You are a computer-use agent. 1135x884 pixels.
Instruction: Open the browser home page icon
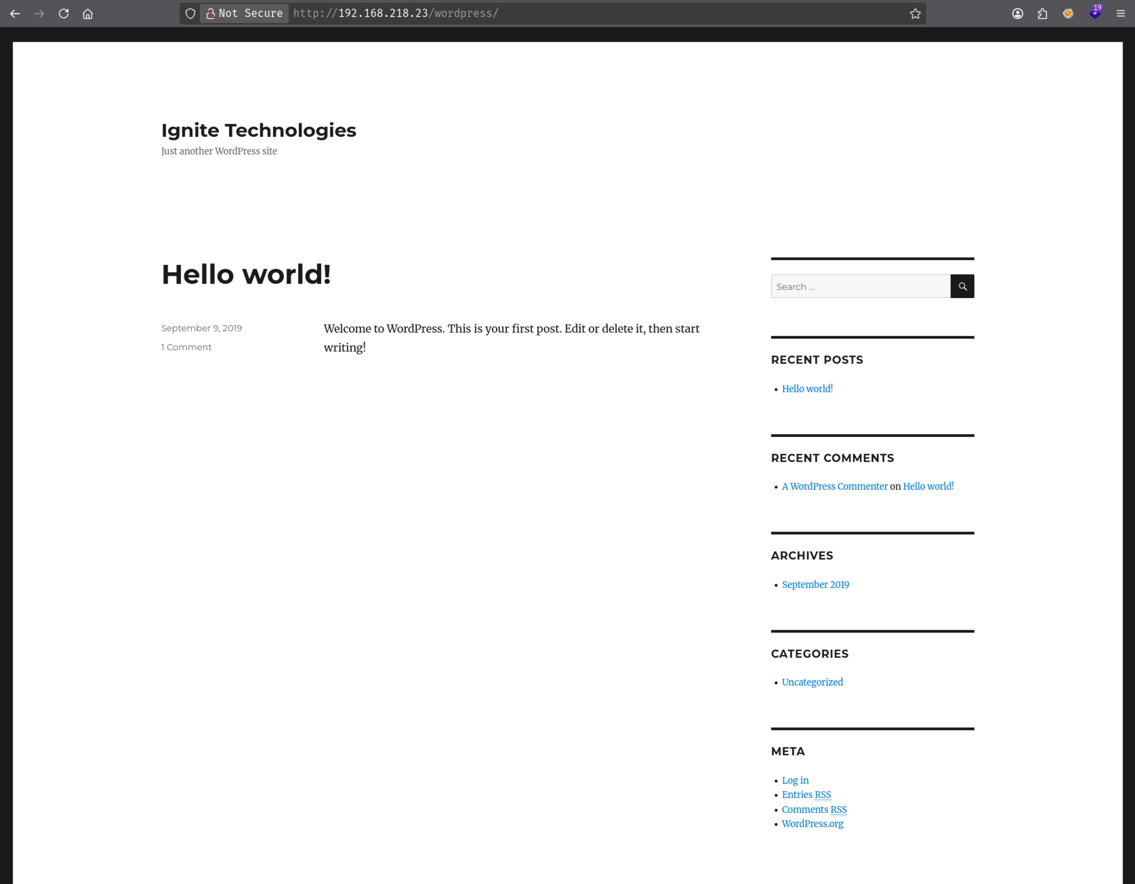(x=88, y=14)
